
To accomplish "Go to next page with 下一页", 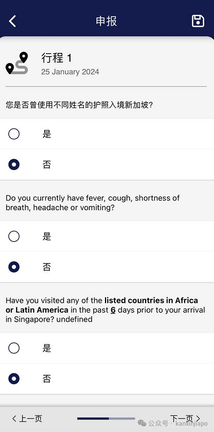I will (x=185, y=419).
